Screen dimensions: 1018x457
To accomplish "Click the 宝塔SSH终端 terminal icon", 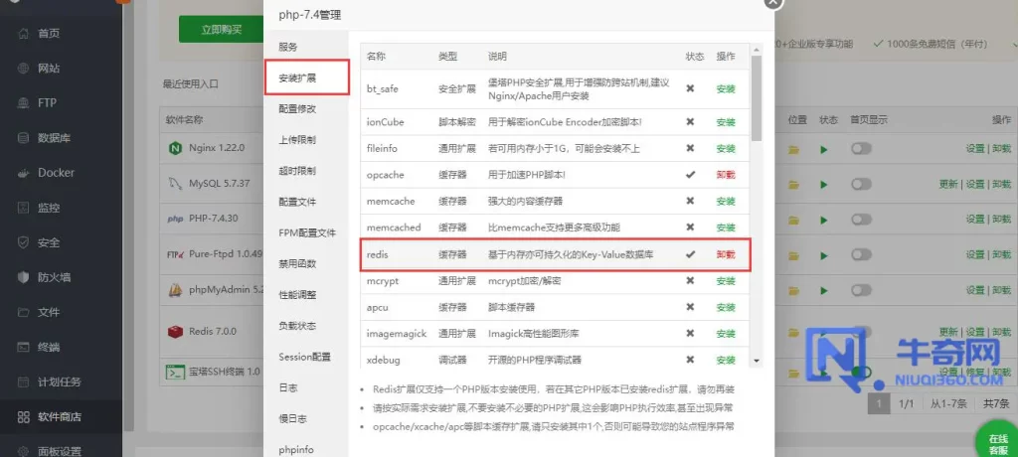I will click(175, 373).
